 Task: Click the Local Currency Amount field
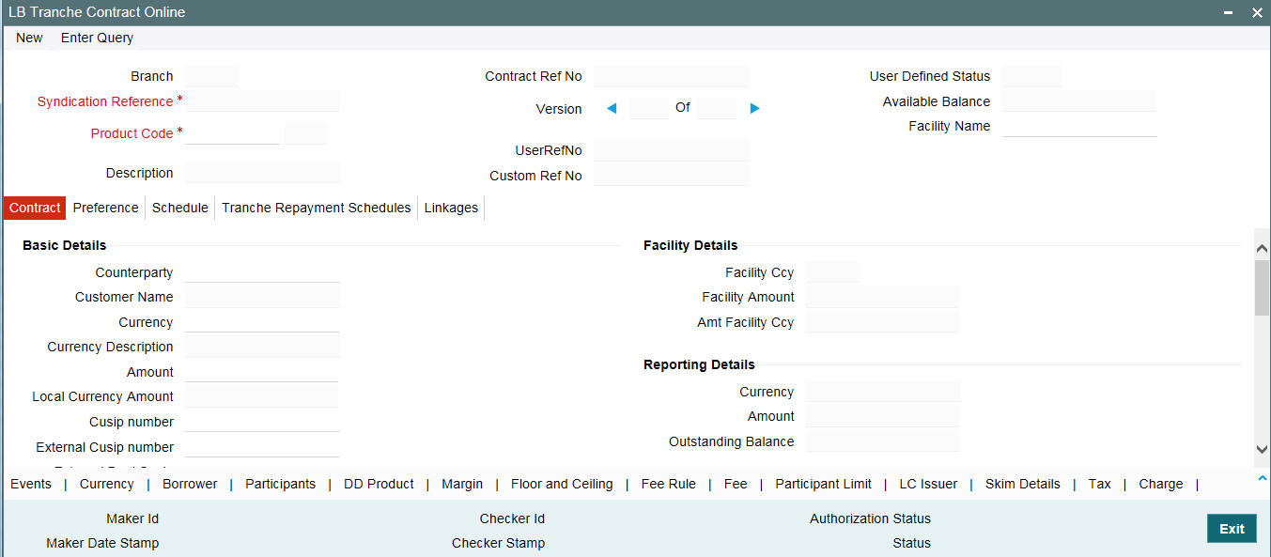(262, 396)
